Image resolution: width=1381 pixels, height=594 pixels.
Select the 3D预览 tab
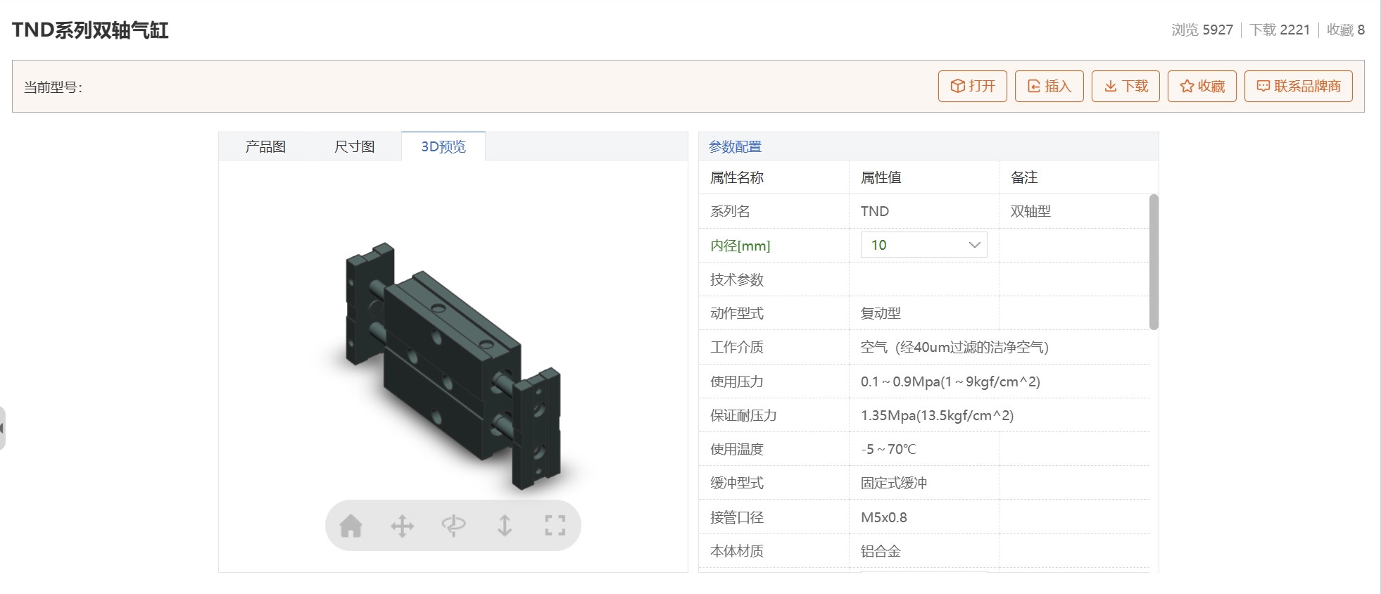click(x=443, y=146)
